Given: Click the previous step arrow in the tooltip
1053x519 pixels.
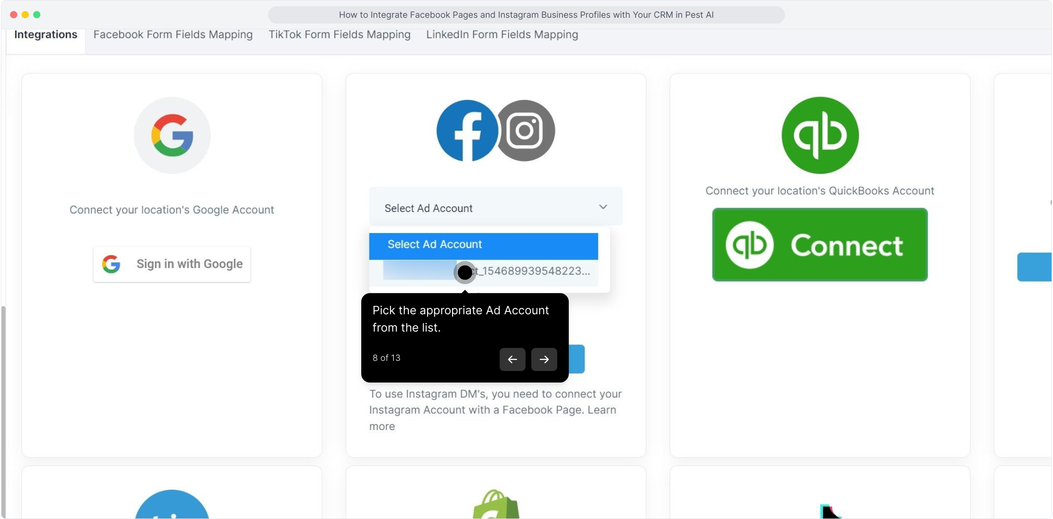Looking at the screenshot, I should (x=512, y=359).
